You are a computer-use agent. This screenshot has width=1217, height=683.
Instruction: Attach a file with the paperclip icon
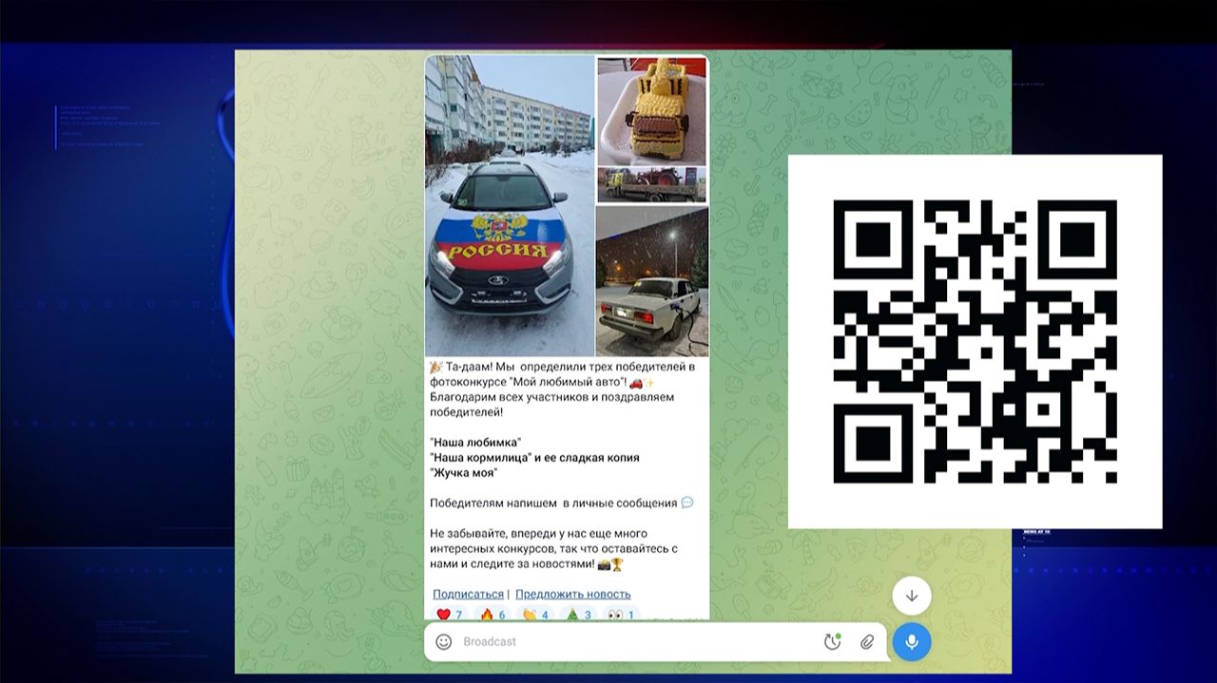[x=867, y=642]
